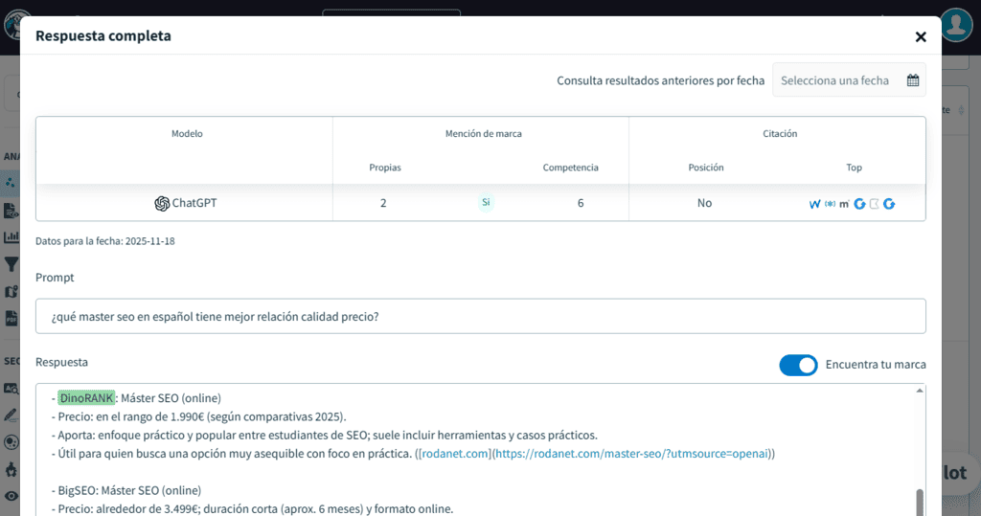The width and height of the screenshot is (981, 516).
Task: Open the (*) citation source icon
Action: pos(831,204)
